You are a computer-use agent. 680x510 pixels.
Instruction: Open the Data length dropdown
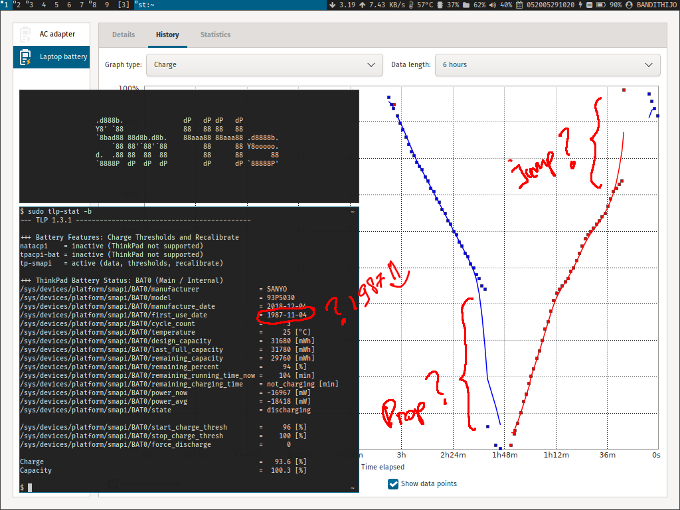pyautogui.click(x=547, y=65)
